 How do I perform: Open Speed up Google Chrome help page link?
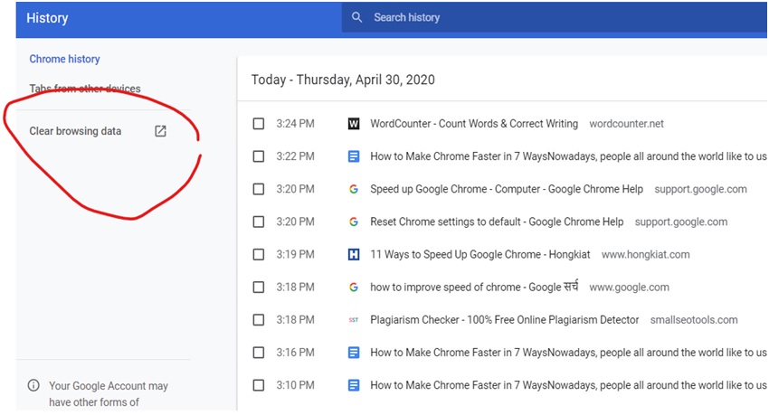(x=507, y=189)
